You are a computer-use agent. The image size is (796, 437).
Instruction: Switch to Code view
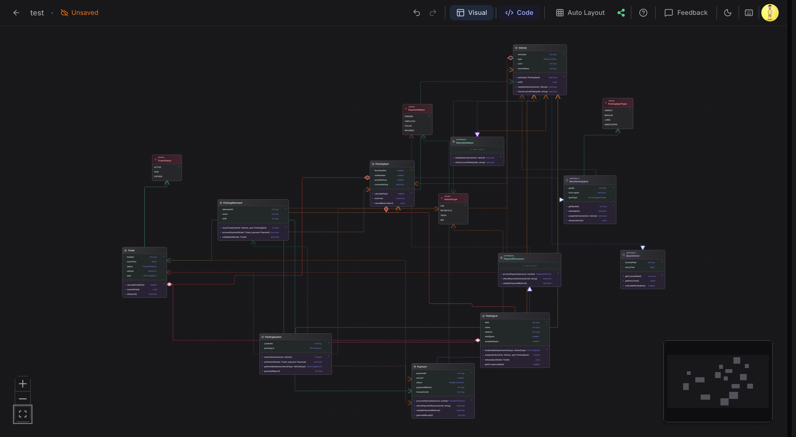519,13
